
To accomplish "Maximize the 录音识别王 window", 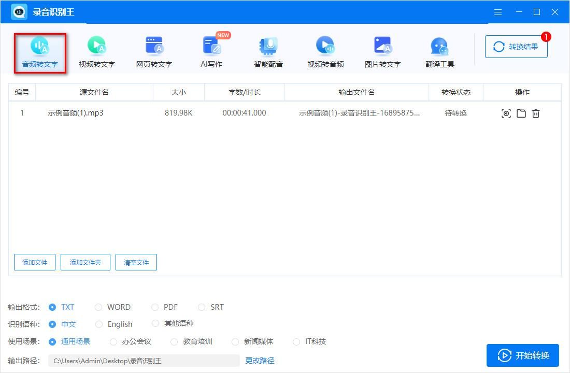I will [x=536, y=12].
